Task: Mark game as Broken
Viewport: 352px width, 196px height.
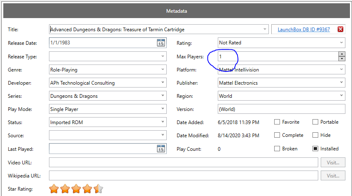Action: click(277, 148)
